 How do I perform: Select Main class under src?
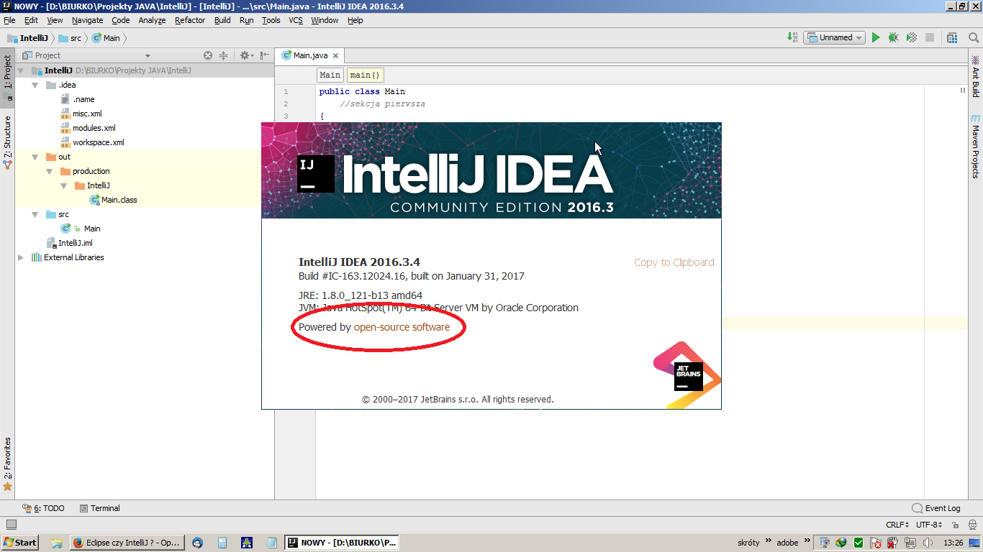click(x=81, y=229)
